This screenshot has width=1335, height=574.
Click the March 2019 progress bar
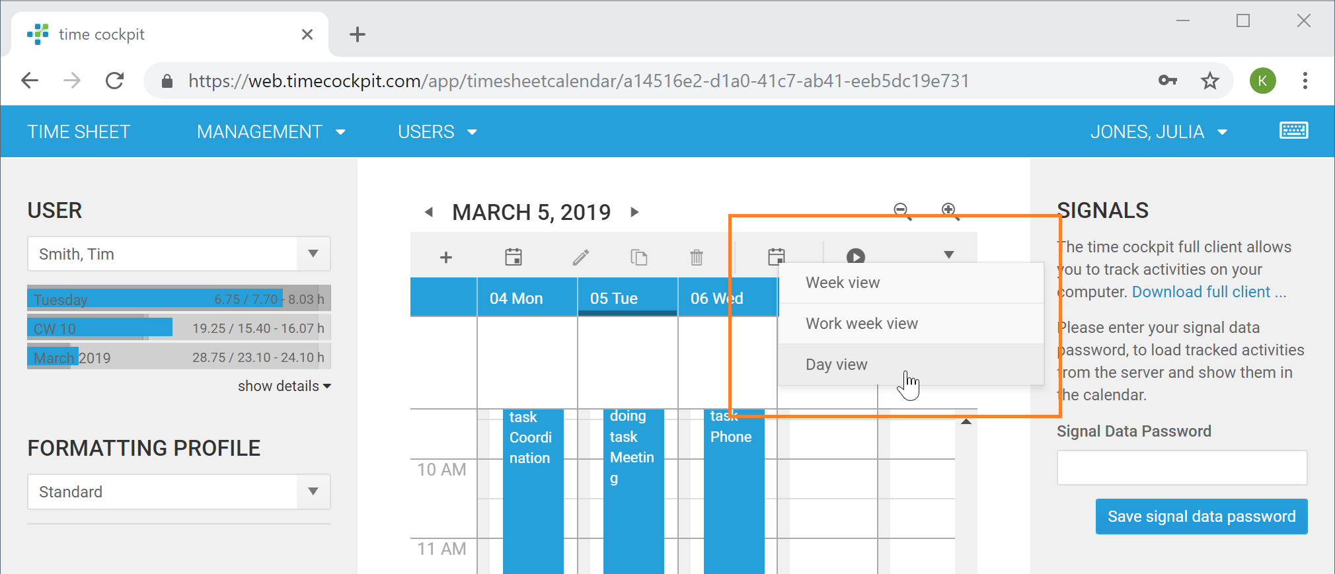(179, 357)
